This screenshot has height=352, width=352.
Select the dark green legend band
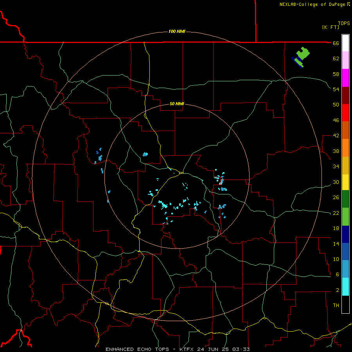coord(345,199)
